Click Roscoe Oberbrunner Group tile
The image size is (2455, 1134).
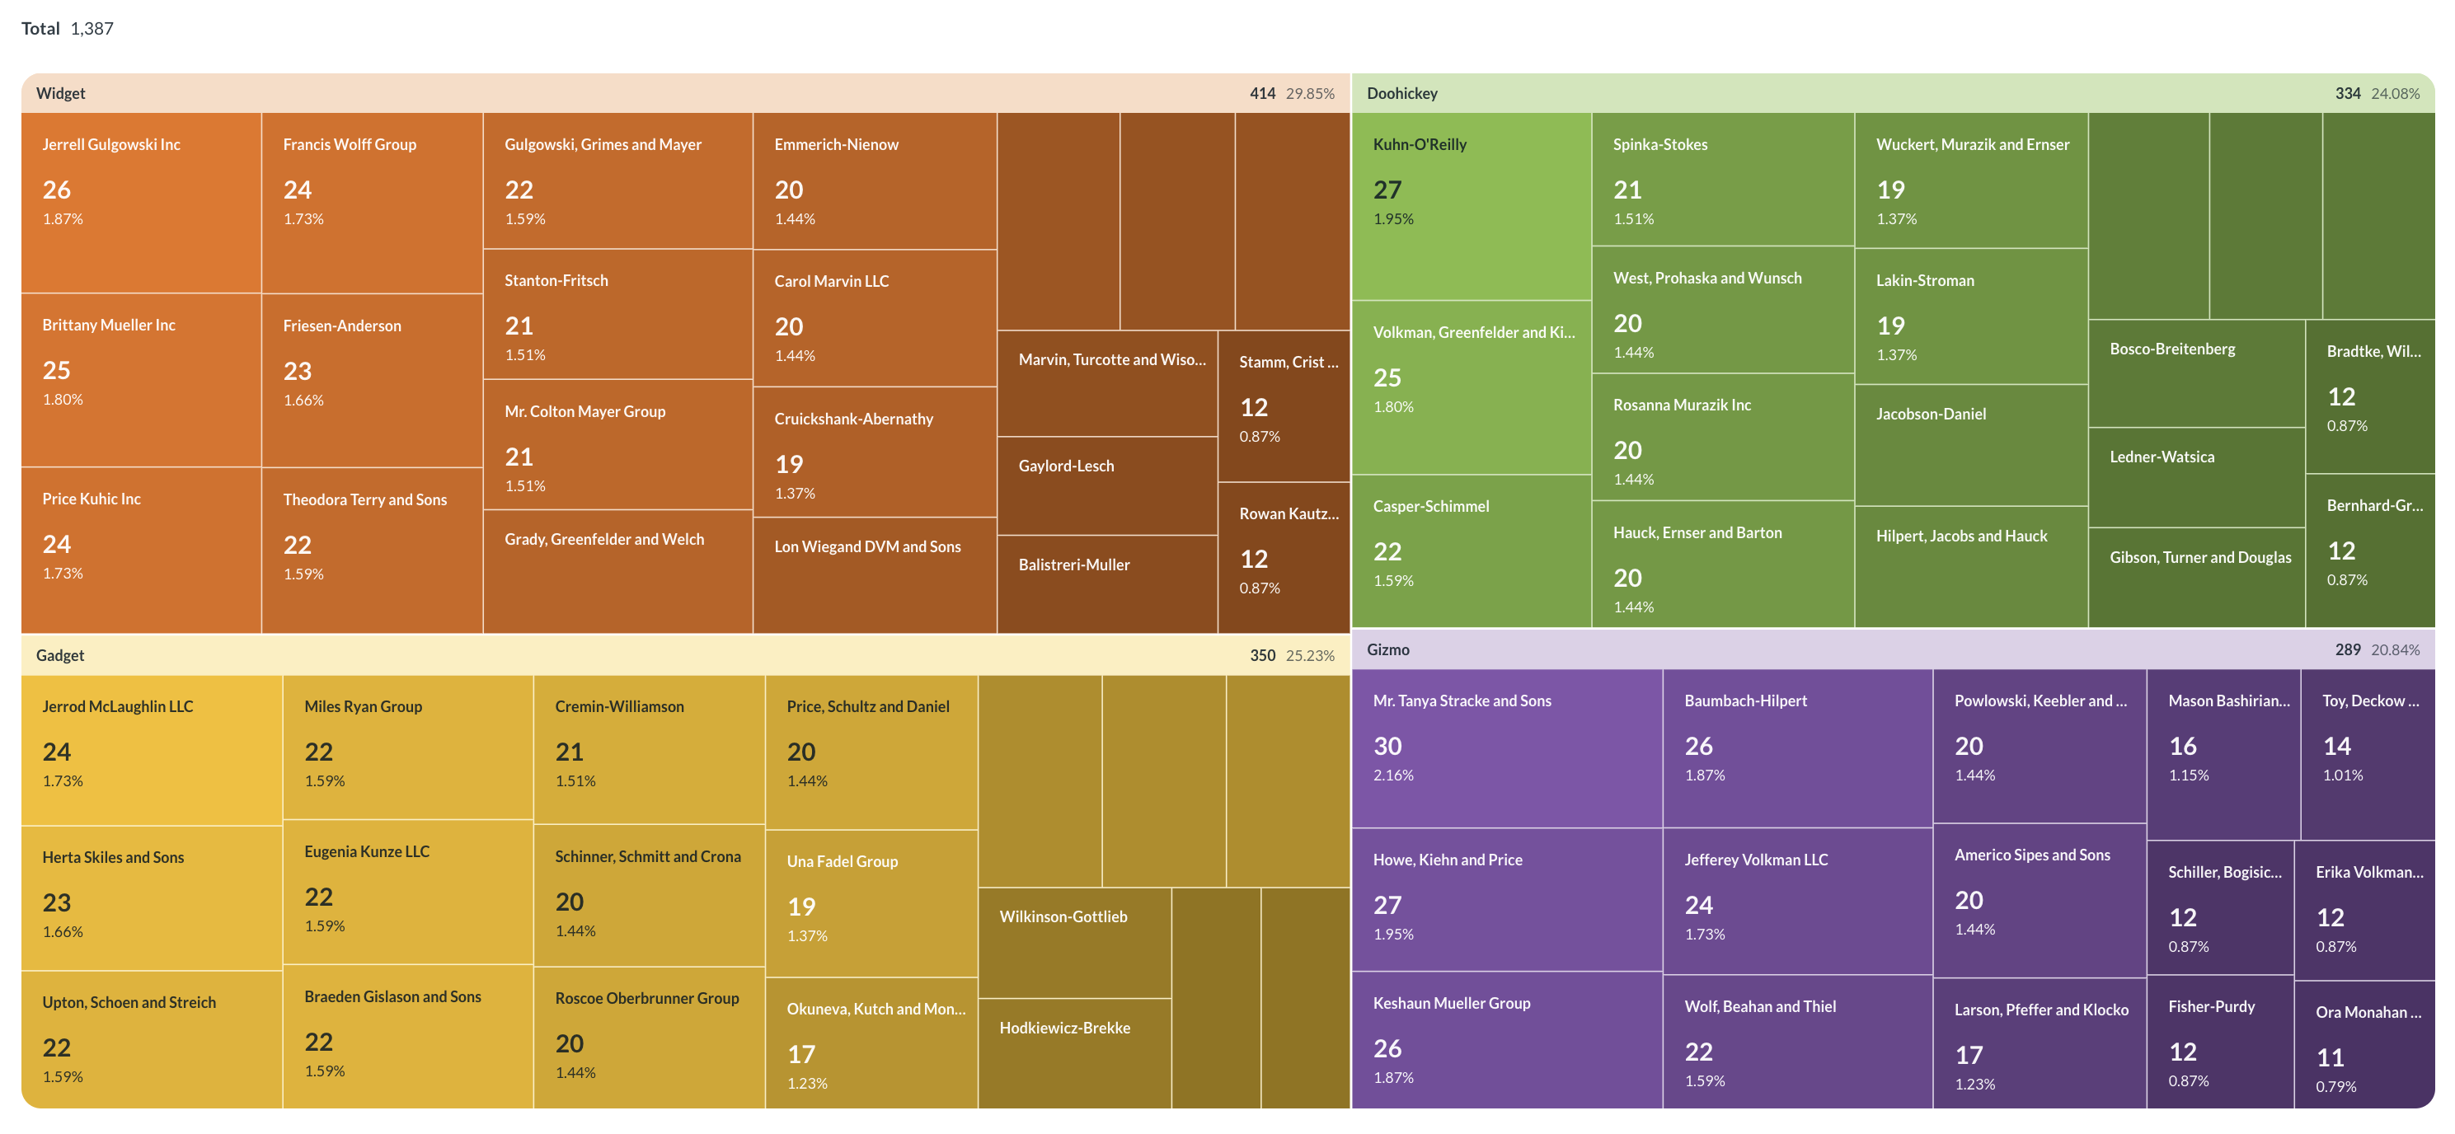[649, 1038]
